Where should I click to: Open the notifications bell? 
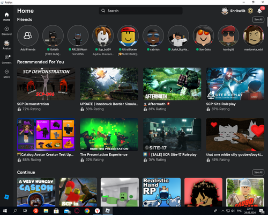[259, 11]
